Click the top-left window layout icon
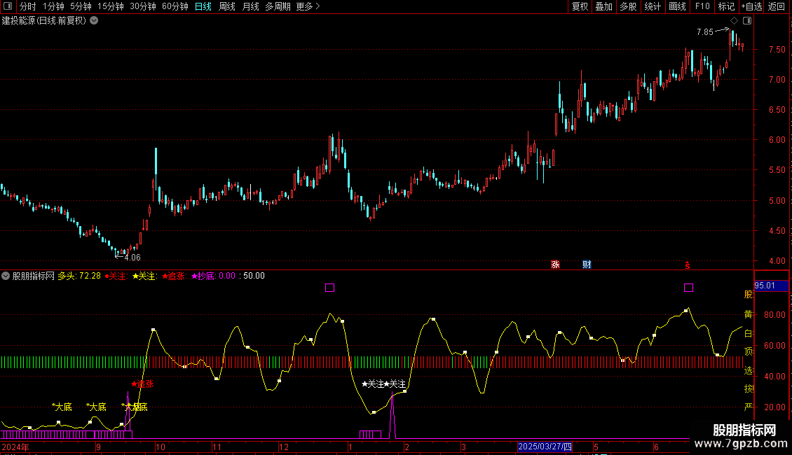The height and width of the screenshot is (455, 792). pyautogui.click(x=8, y=6)
